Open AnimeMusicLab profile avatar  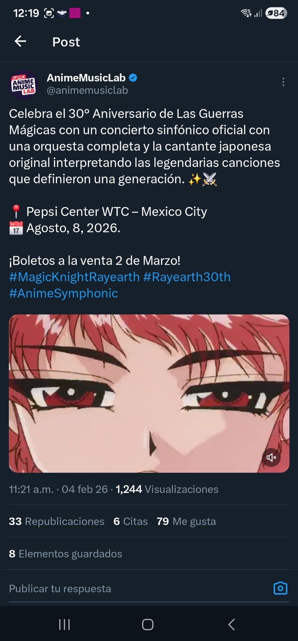point(23,85)
